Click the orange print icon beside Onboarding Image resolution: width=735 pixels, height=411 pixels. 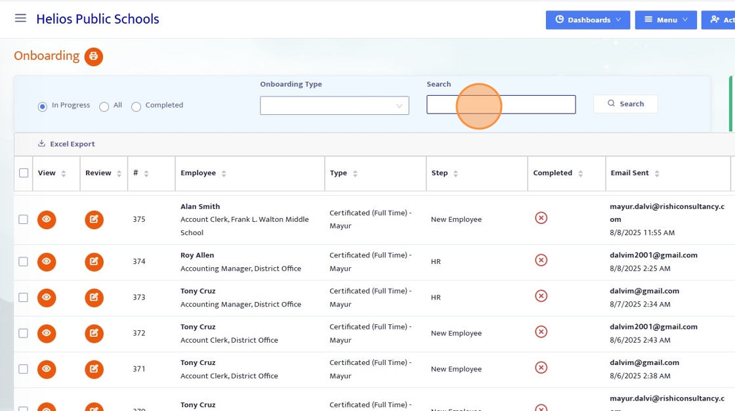tap(93, 56)
